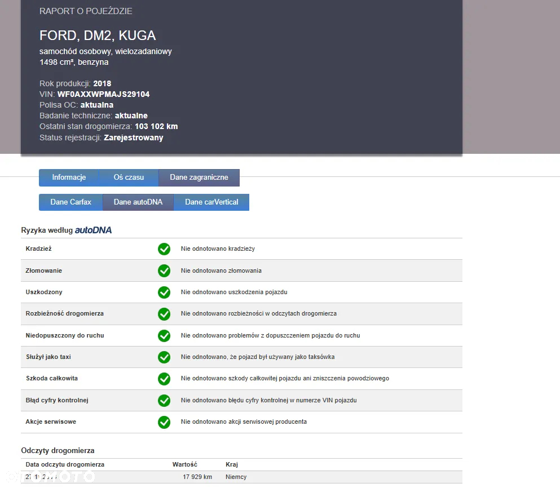Click Badanie techniczne aktualne value
This screenshot has width=560, height=488.
[131, 116]
